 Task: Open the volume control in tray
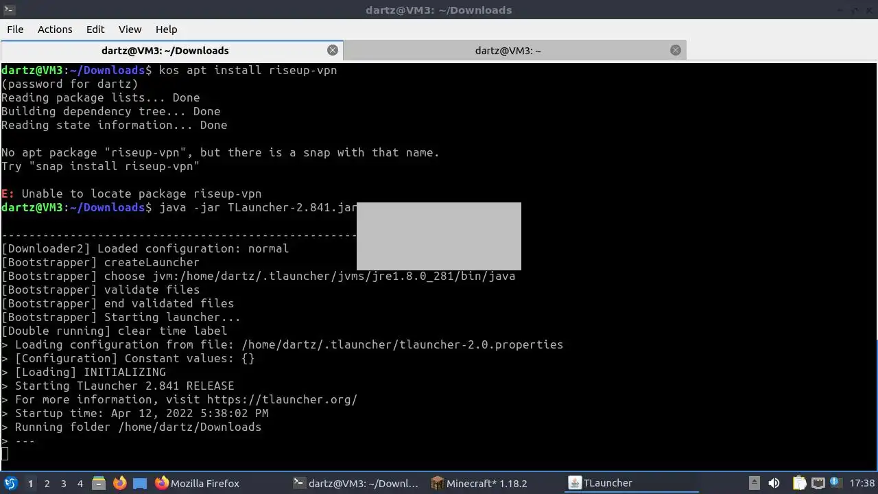(x=774, y=483)
